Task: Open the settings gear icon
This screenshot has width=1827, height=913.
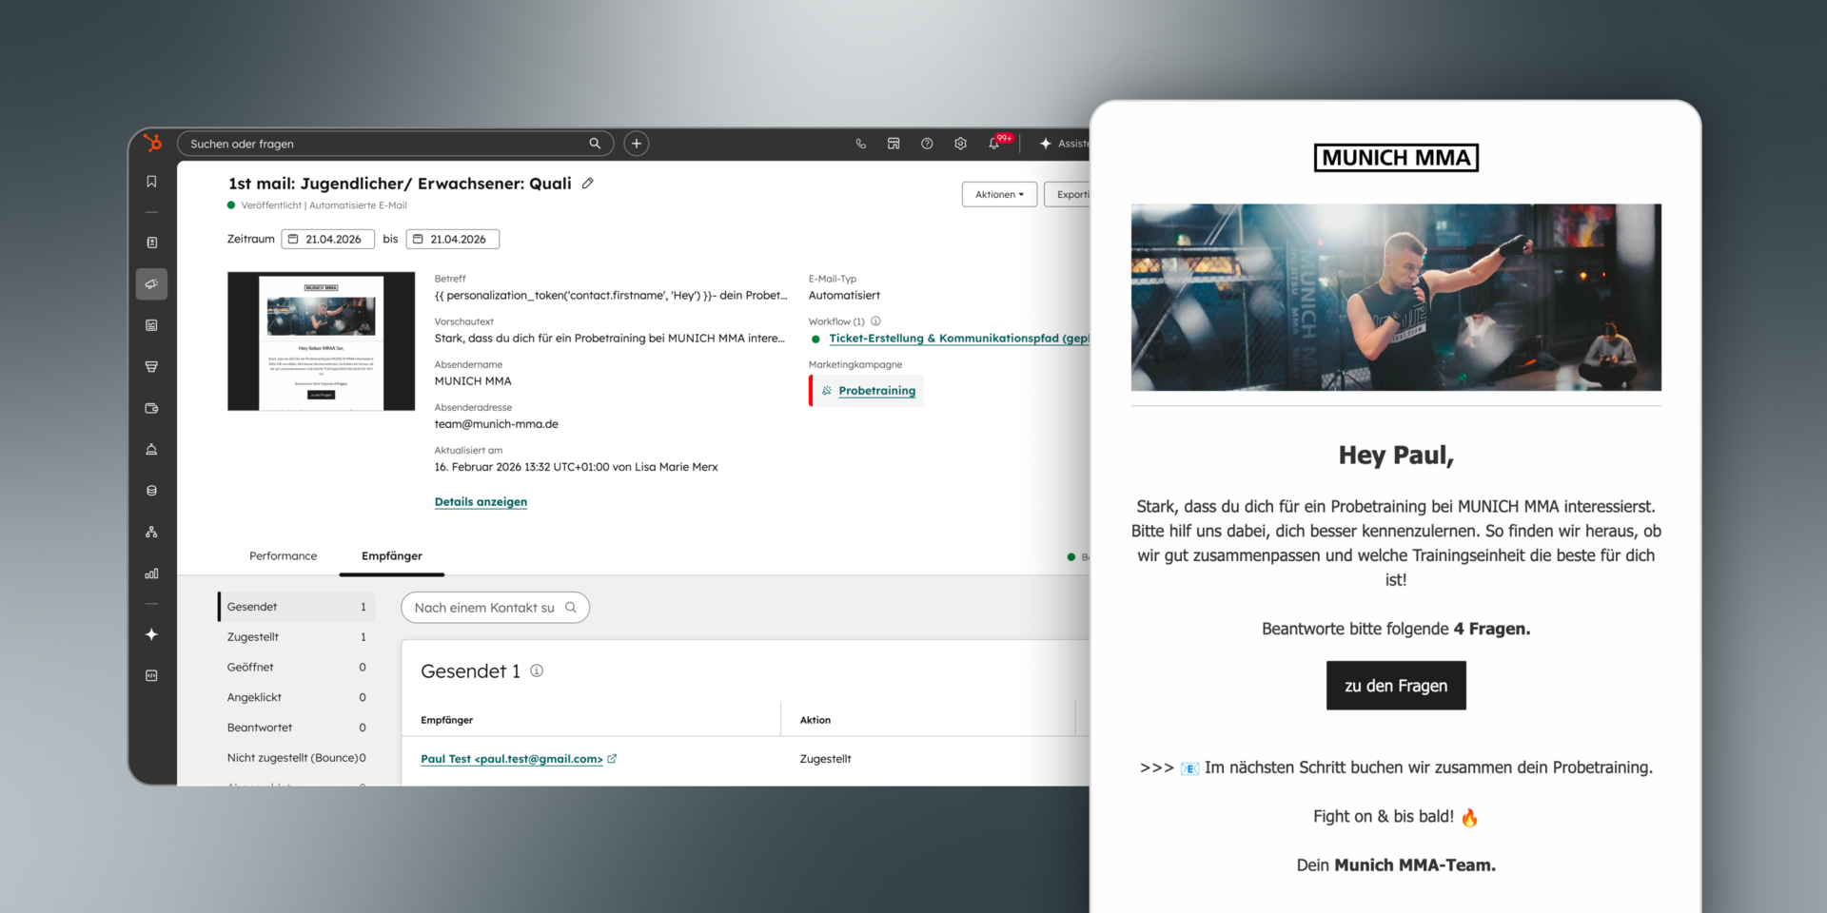Action: [960, 144]
